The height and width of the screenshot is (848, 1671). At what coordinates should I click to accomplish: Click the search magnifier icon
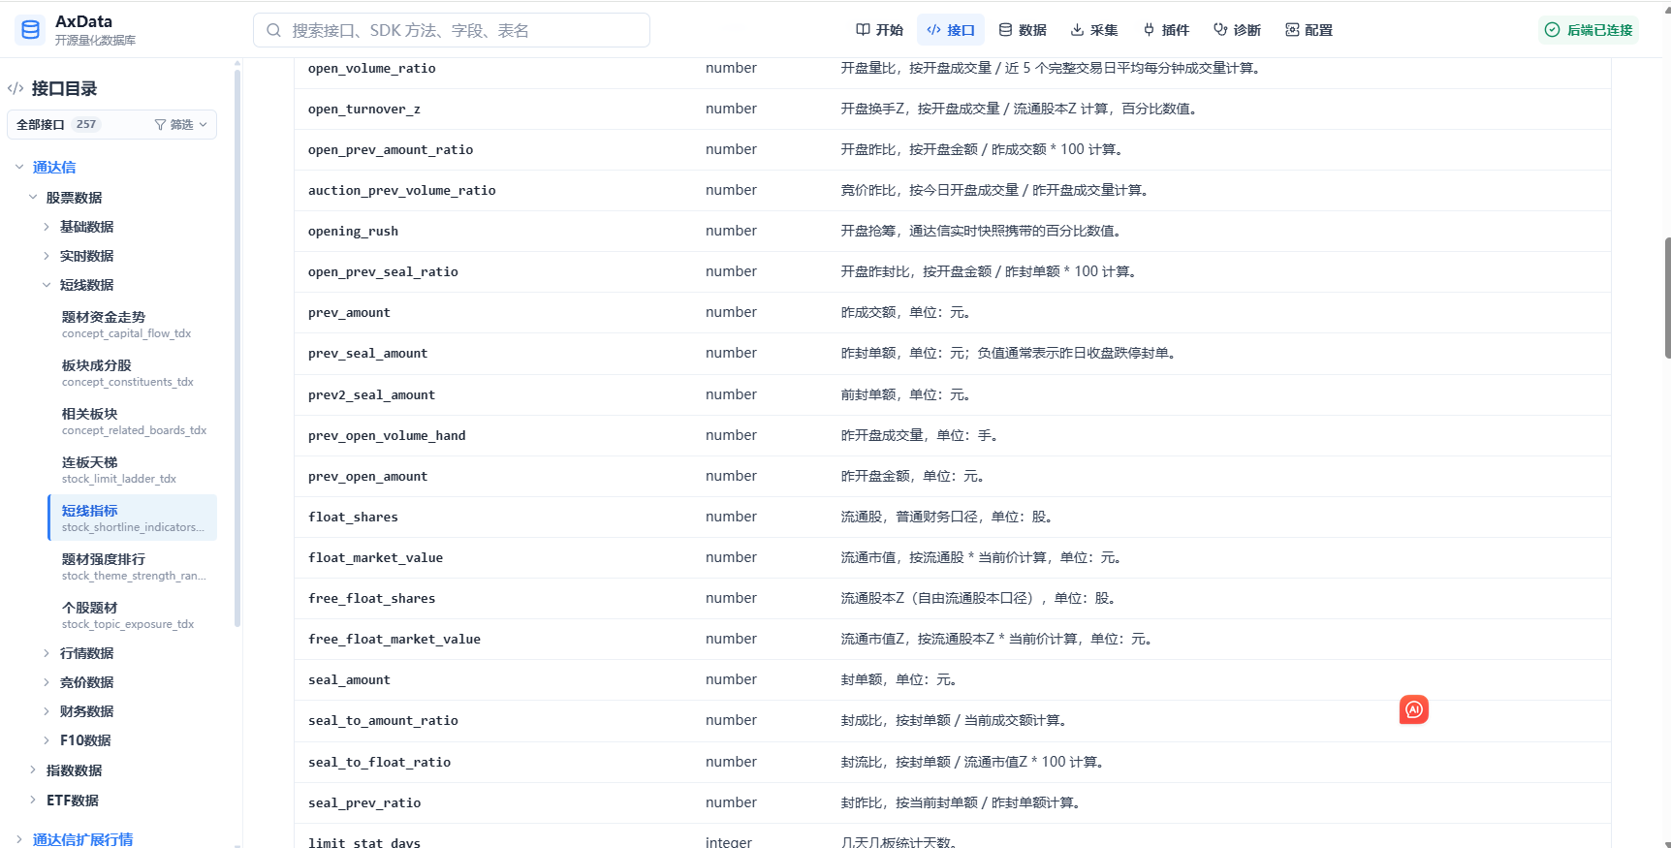click(274, 30)
